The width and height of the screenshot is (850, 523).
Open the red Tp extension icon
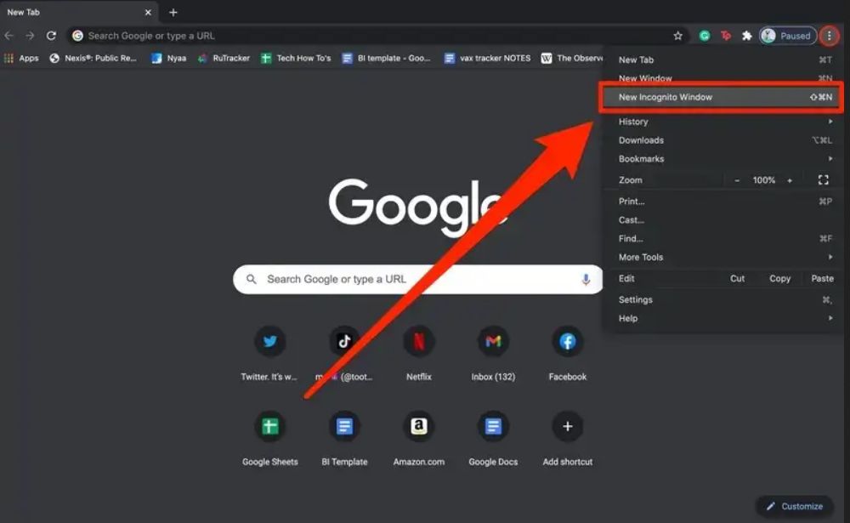(725, 36)
